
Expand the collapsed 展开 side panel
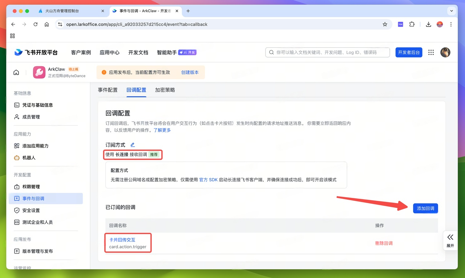tap(450, 241)
